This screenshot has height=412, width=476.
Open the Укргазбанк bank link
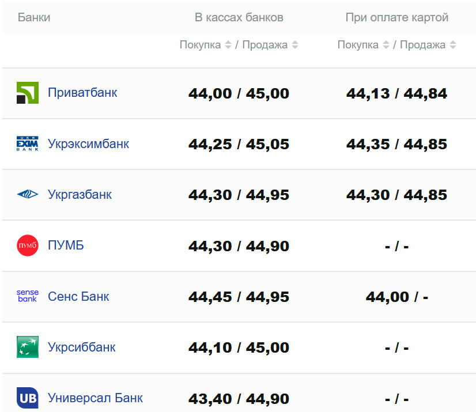pyautogui.click(x=80, y=194)
